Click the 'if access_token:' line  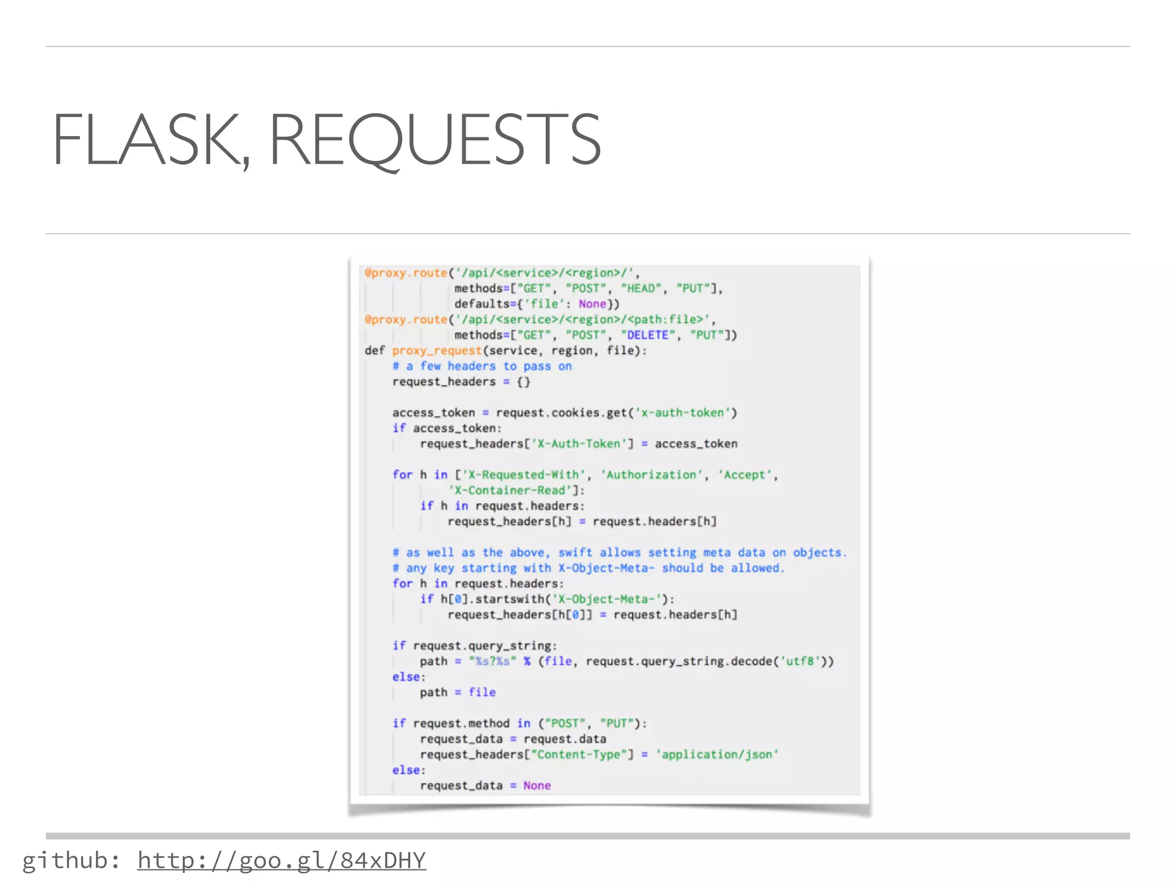pyautogui.click(x=447, y=428)
